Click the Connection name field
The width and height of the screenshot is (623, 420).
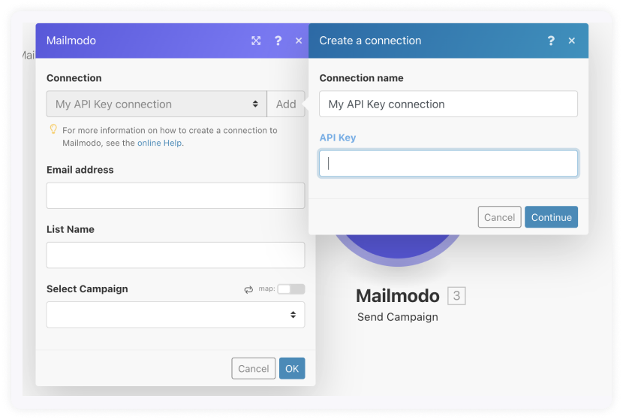point(449,104)
